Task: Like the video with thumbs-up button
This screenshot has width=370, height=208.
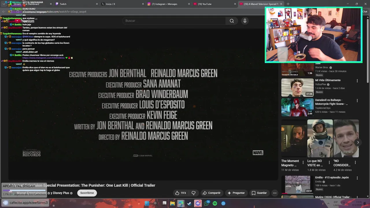Action: tap(180, 193)
